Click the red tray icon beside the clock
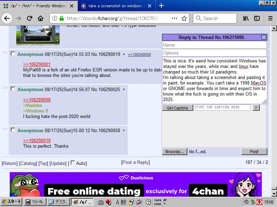This screenshot has width=277, height=207. [x=259, y=202]
